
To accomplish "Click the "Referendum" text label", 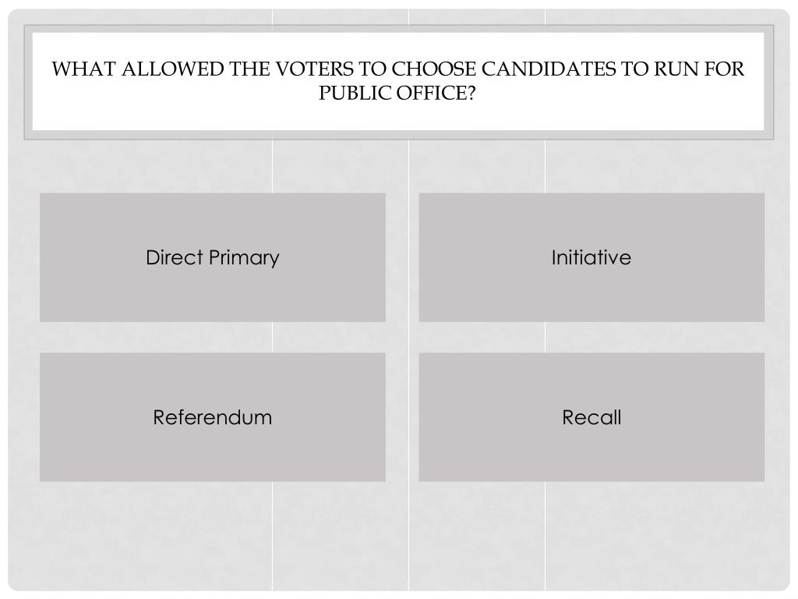I will pos(213,417).
